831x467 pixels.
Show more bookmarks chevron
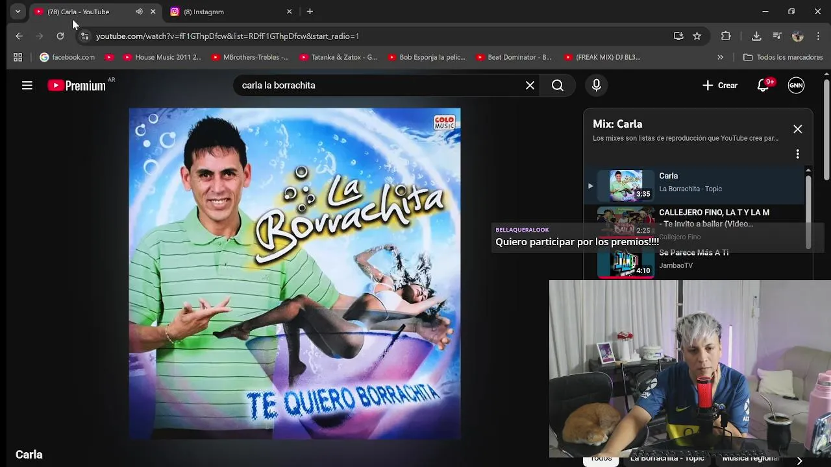[720, 57]
